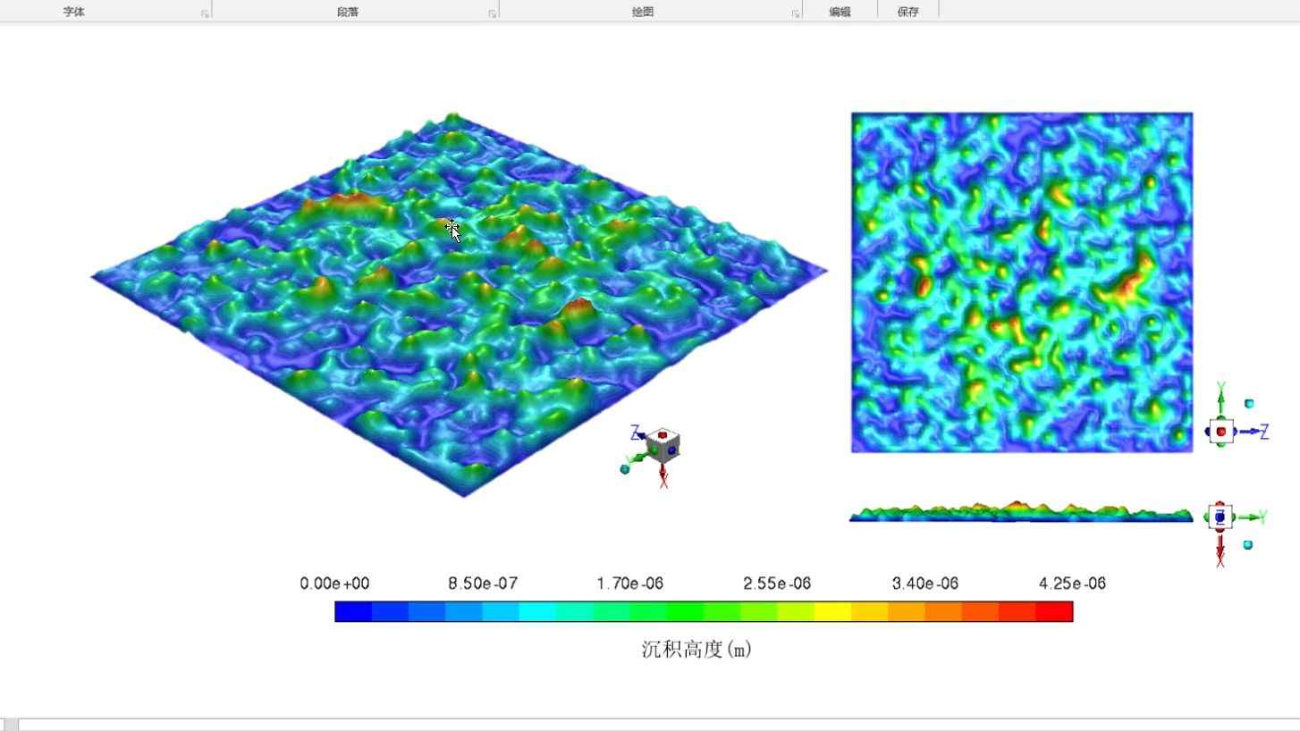Click the 字体 ribbon group label
1300x731 pixels.
[x=74, y=13]
